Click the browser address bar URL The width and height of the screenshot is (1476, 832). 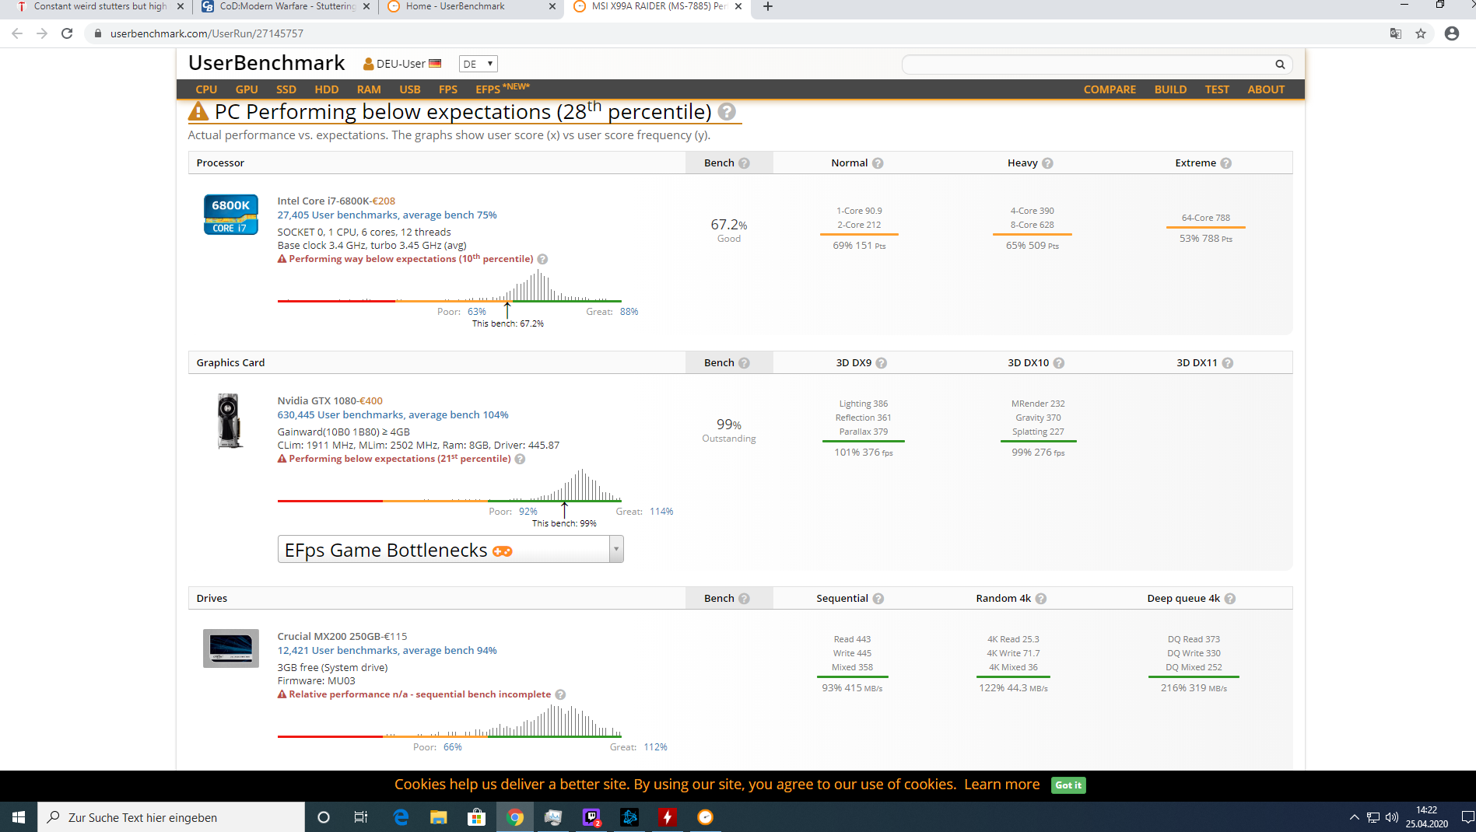coord(206,33)
